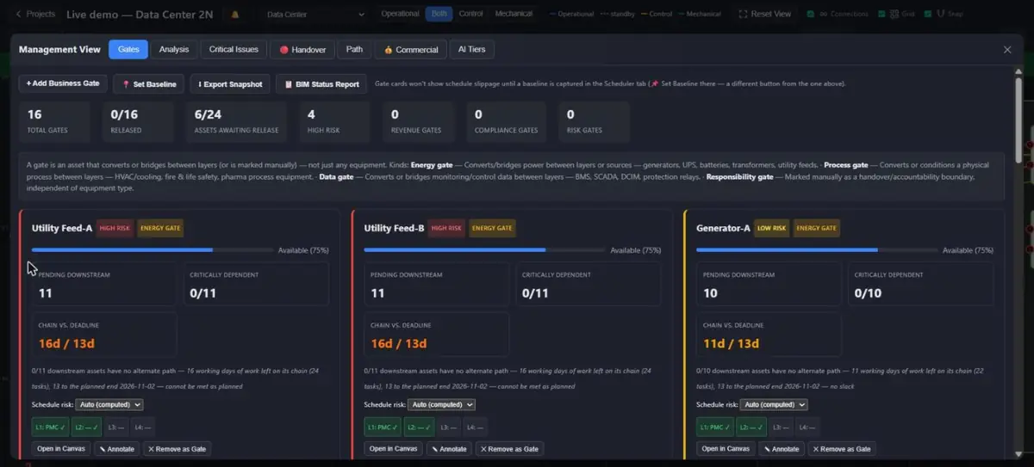The image size is (1034, 467).
Task: Click the Revenue Gates stat card
Action: point(419,121)
